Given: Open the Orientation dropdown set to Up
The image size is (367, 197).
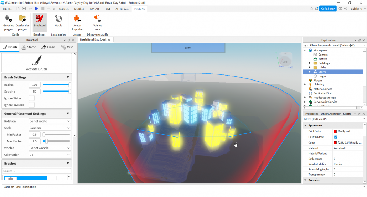Looking at the screenshot, I should [x=50, y=155].
